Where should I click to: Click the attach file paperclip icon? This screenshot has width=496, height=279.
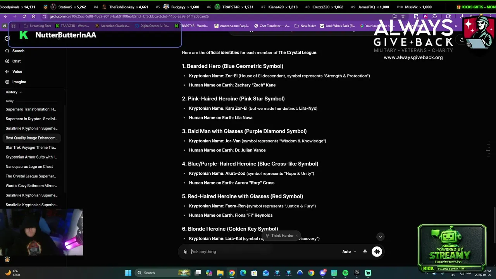pos(186,251)
